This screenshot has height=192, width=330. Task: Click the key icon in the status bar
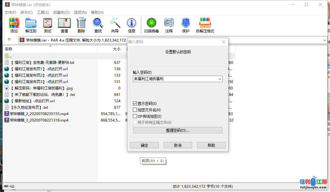pyautogui.click(x=12, y=186)
